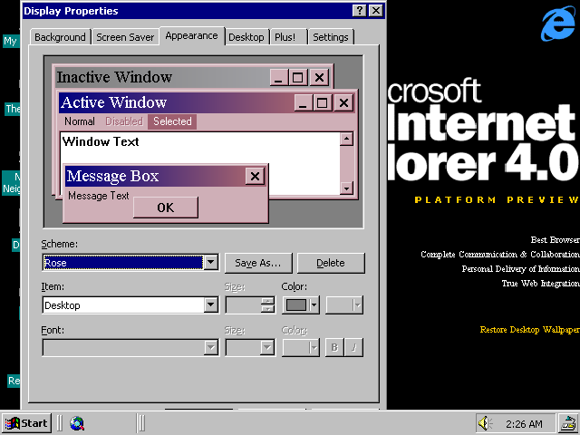This screenshot has width=580, height=435.
Task: Click Inactive Window title bar in preview
Action: point(163,77)
